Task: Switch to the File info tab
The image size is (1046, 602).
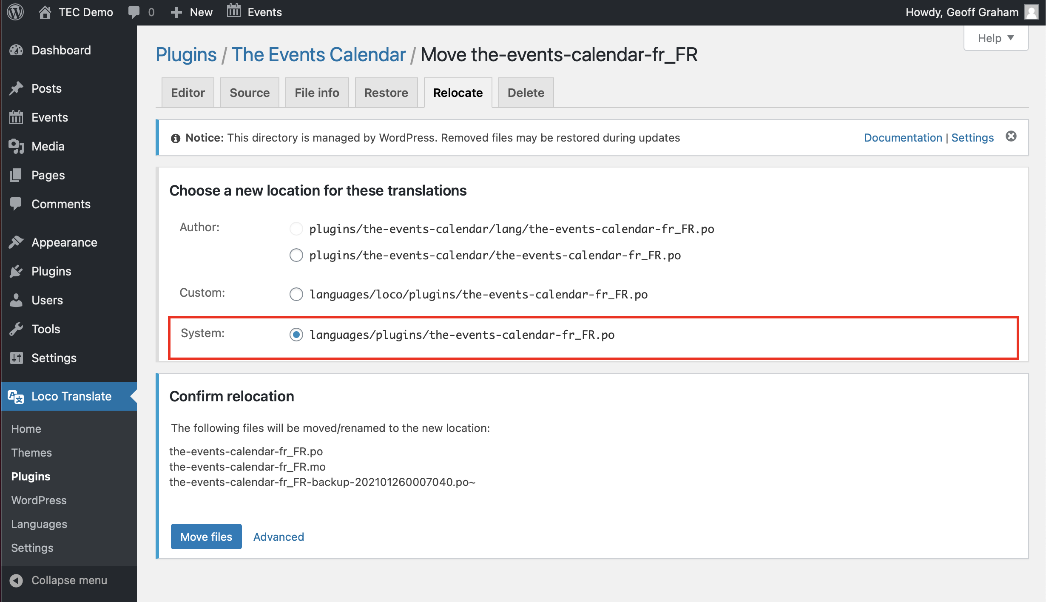Action: tap(317, 93)
